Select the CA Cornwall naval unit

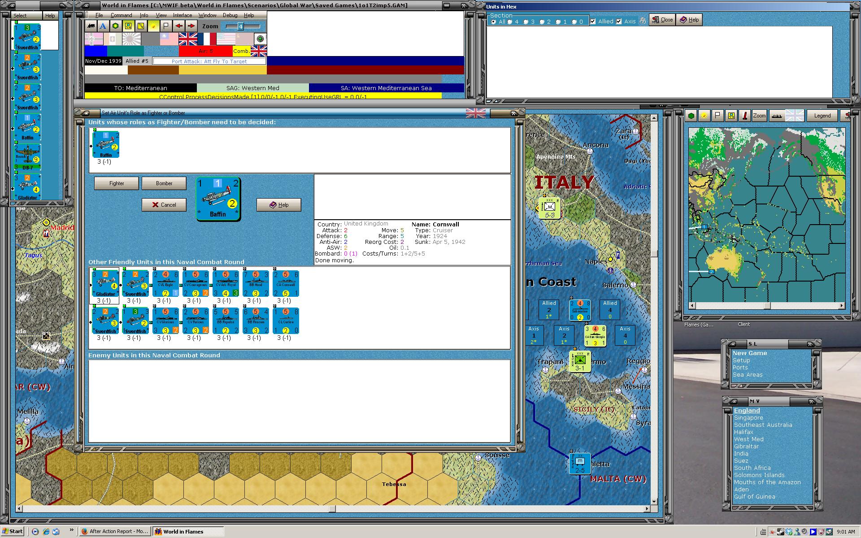pyautogui.click(x=286, y=283)
